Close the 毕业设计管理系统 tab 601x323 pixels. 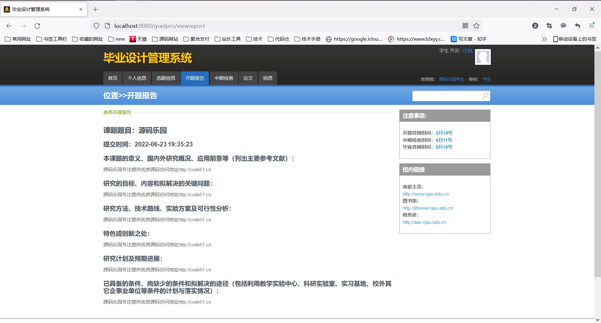tap(81, 9)
